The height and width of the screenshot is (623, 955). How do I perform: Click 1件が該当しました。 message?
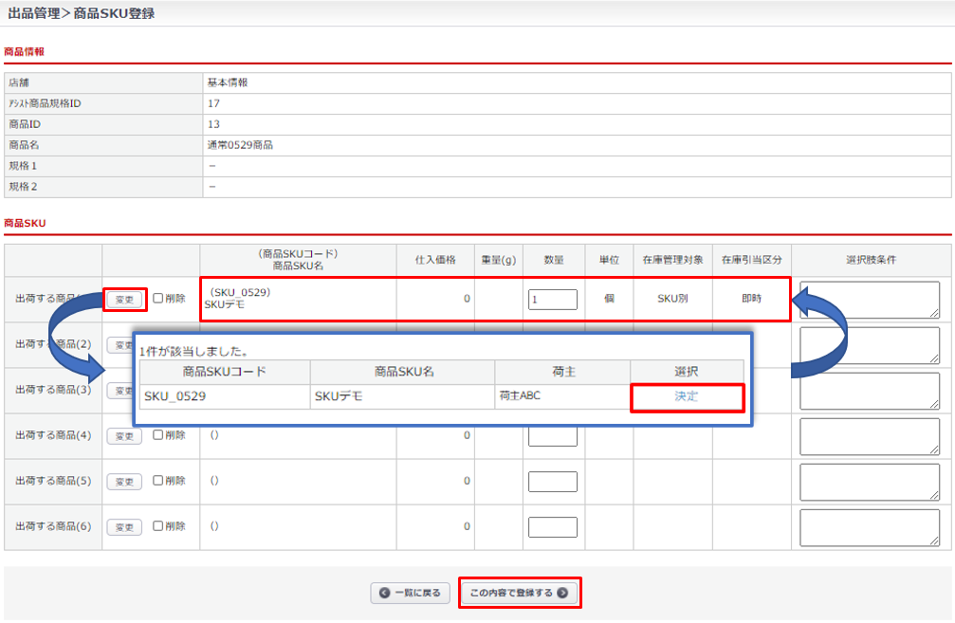pos(193,352)
